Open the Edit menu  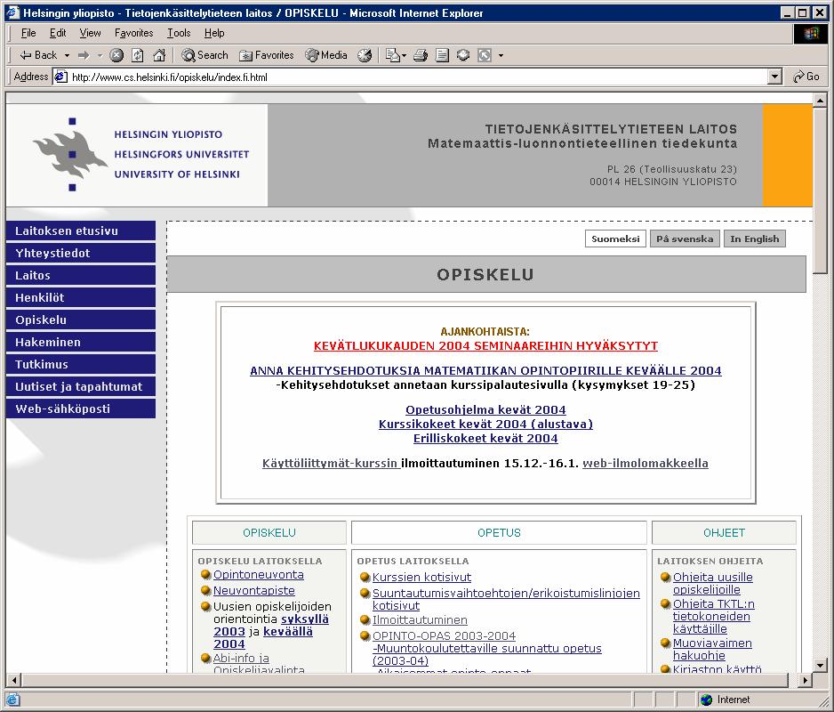(x=58, y=33)
